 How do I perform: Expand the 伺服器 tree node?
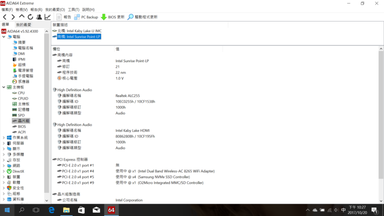click(x=4, y=143)
